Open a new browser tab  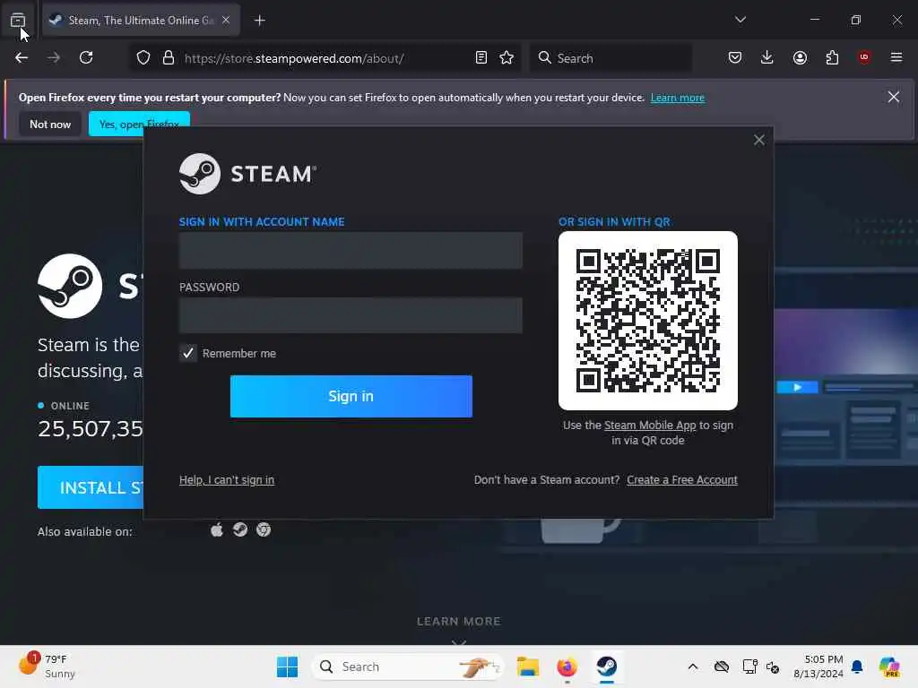tap(259, 21)
